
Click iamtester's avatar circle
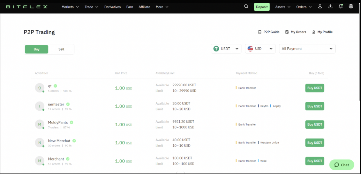point(40,106)
